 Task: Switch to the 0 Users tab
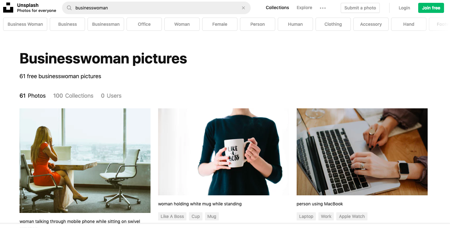111,96
